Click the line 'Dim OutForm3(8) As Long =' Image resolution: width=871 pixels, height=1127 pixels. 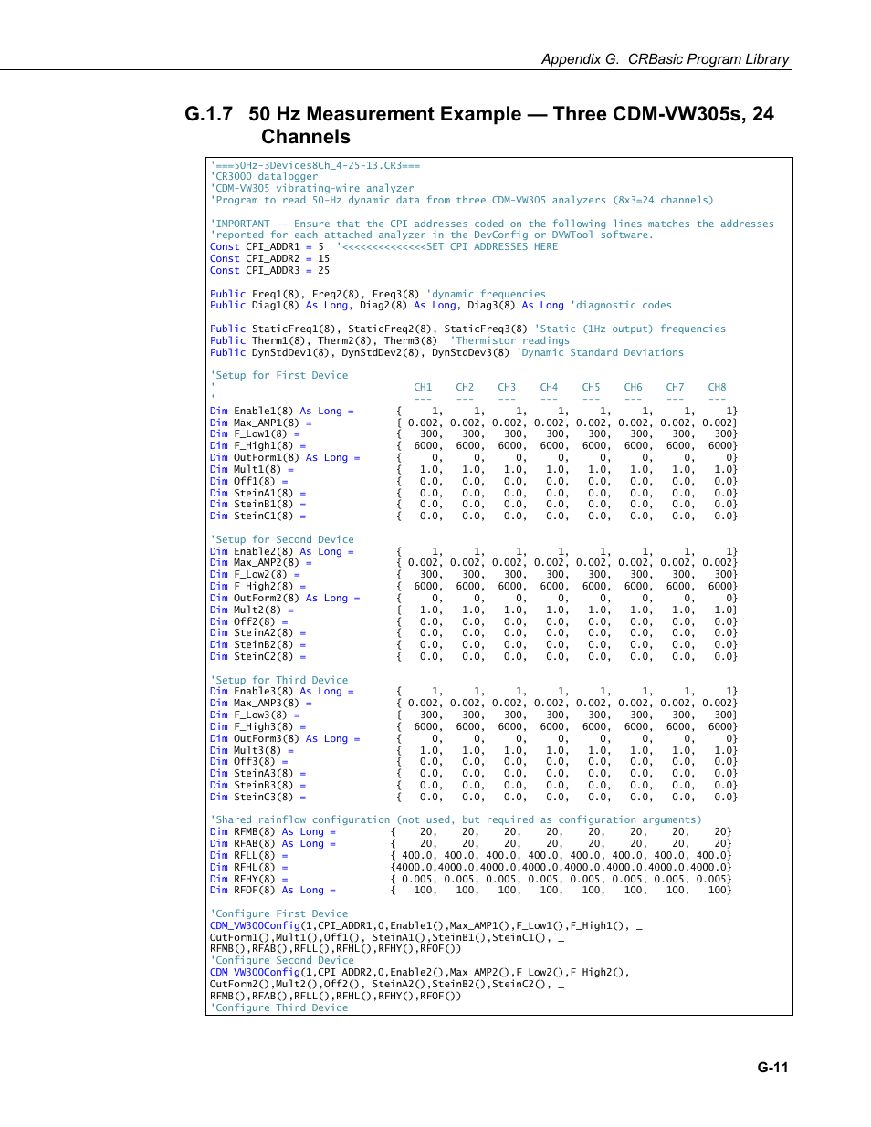[x=474, y=739]
